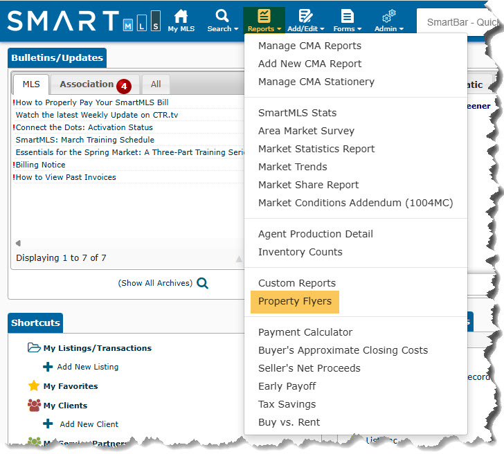Select Manage CMA Stationery
The height and width of the screenshot is (454, 504).
tap(316, 82)
